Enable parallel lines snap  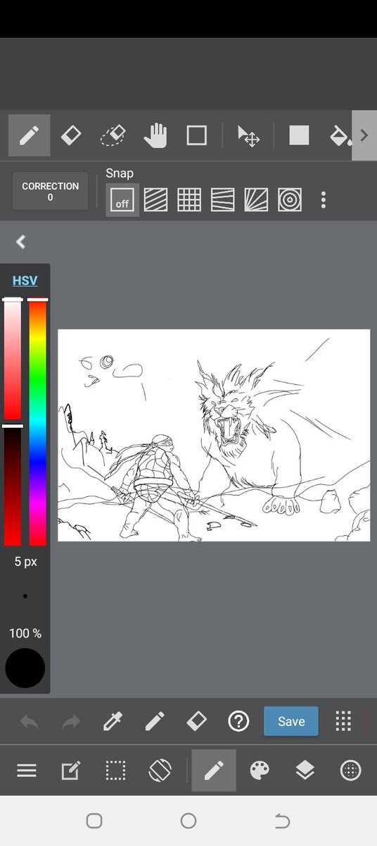pyautogui.click(x=155, y=200)
